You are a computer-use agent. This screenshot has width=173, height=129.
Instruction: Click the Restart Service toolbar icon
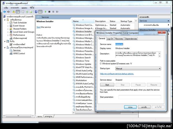pyautogui.click(x=57, y=12)
